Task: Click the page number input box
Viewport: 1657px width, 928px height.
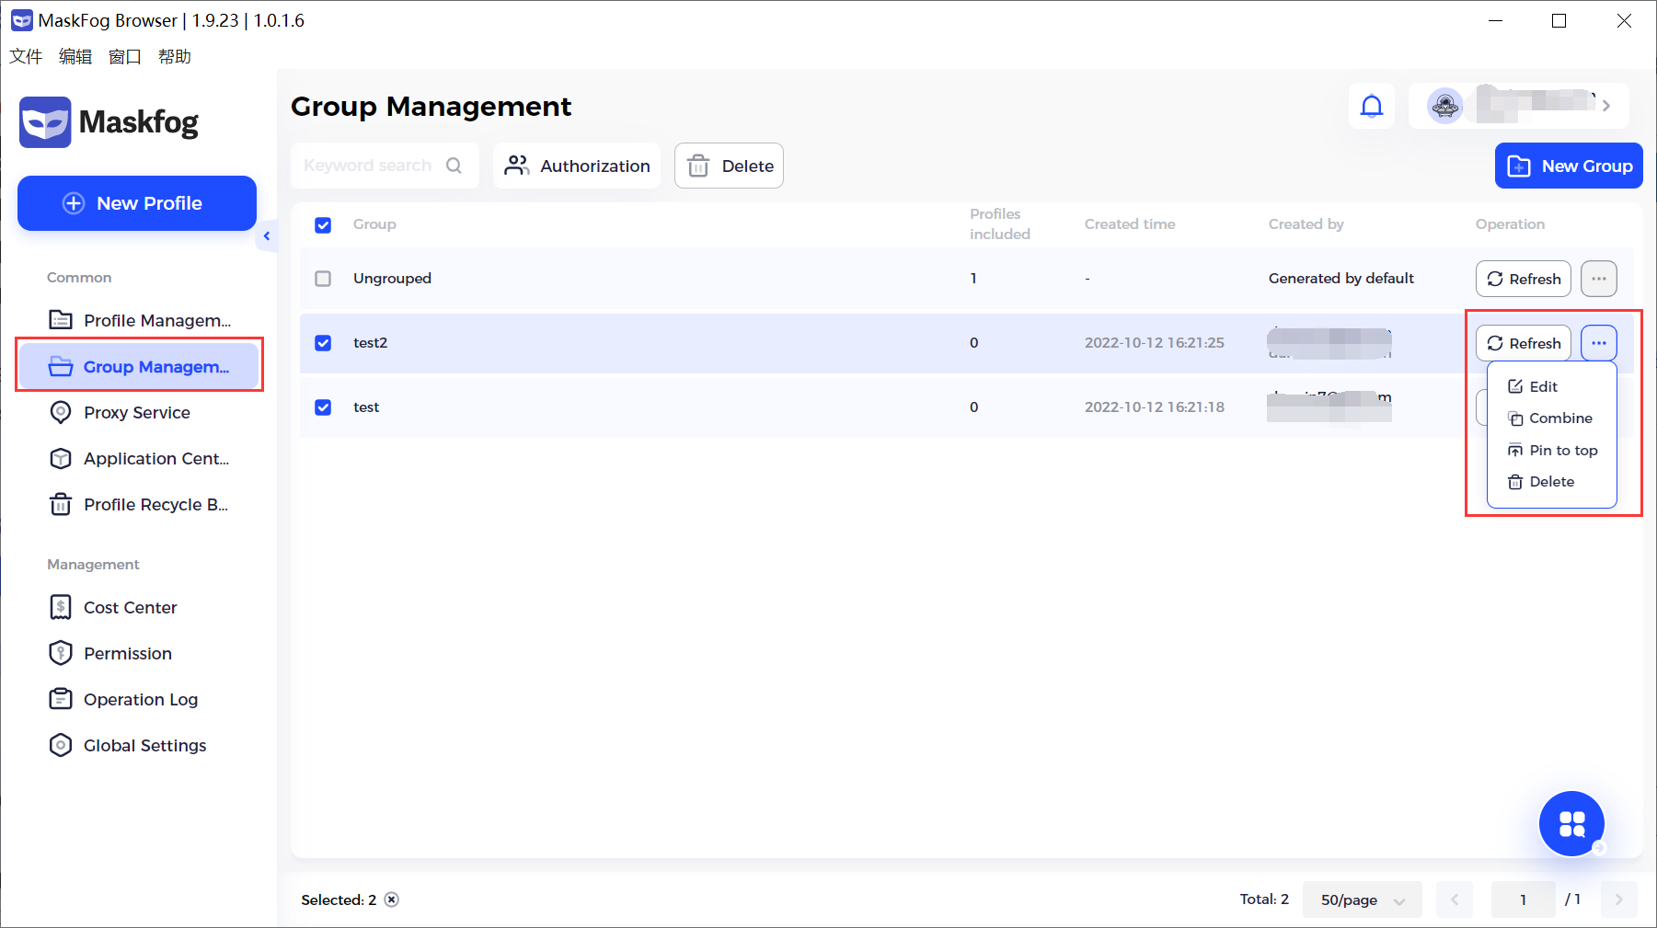Action: point(1523,899)
